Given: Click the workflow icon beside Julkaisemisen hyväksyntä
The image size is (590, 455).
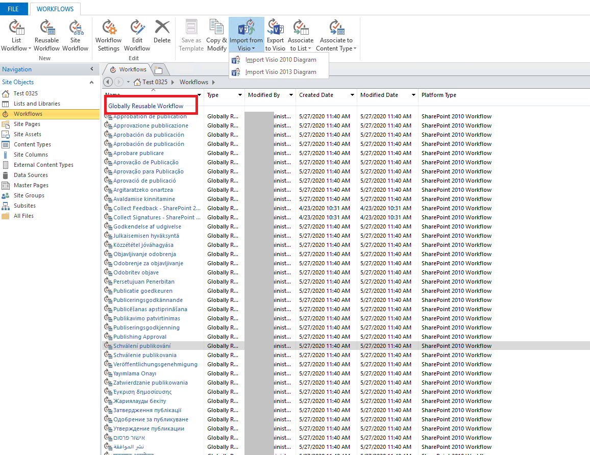Looking at the screenshot, I should coord(108,236).
